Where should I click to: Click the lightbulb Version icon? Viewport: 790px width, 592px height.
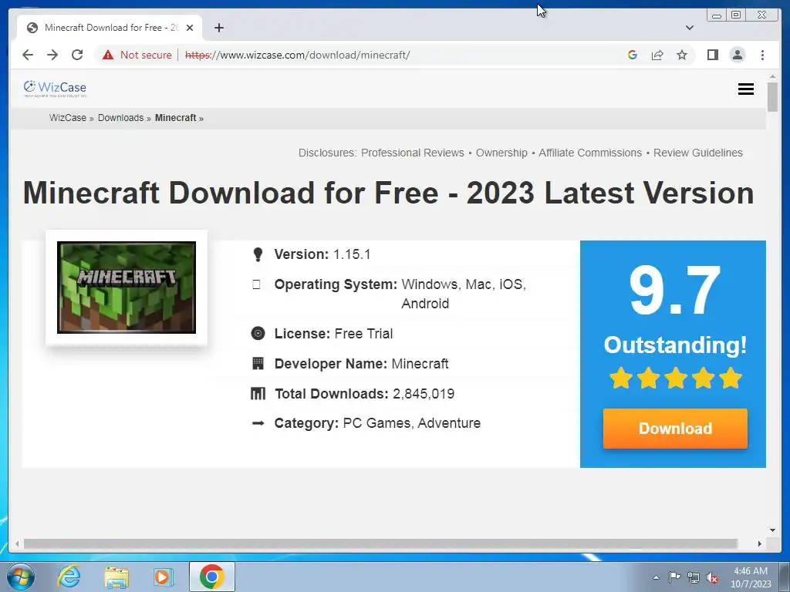(x=258, y=254)
